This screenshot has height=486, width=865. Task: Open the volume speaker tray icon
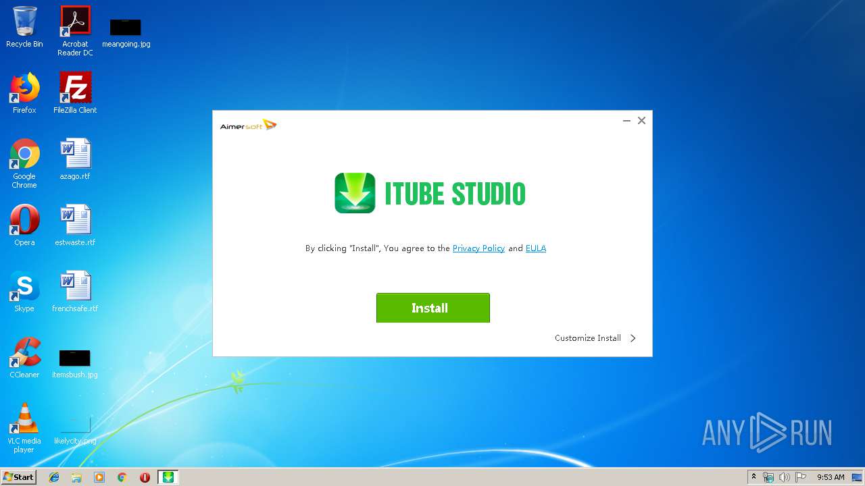coord(785,477)
